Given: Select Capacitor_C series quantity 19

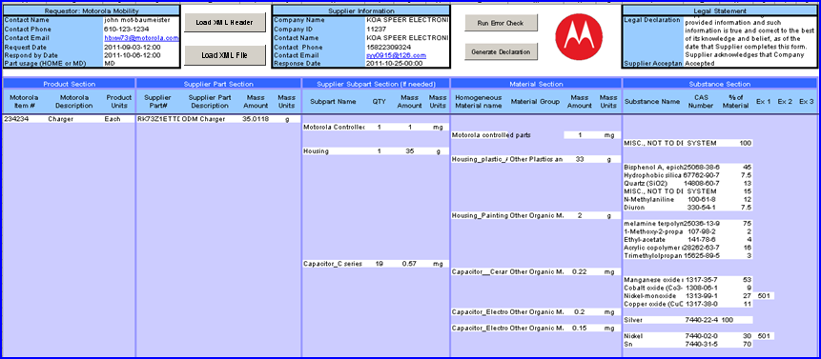Looking at the screenshot, I should tap(380, 264).
